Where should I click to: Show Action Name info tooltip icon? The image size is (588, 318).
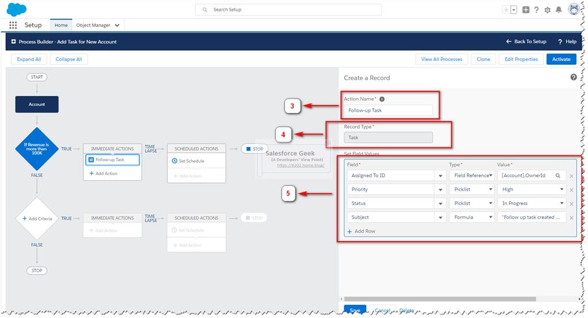(x=382, y=99)
